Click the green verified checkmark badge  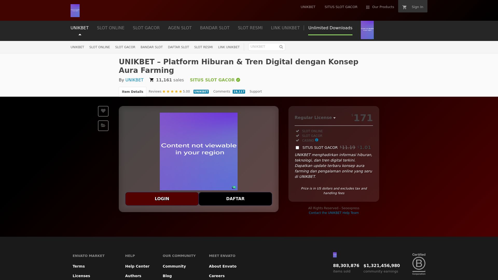click(238, 80)
